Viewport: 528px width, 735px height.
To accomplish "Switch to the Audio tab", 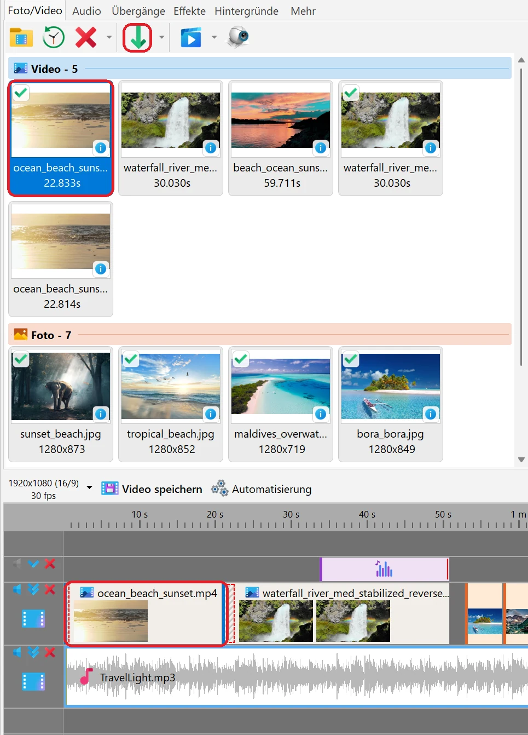I will tap(86, 11).
